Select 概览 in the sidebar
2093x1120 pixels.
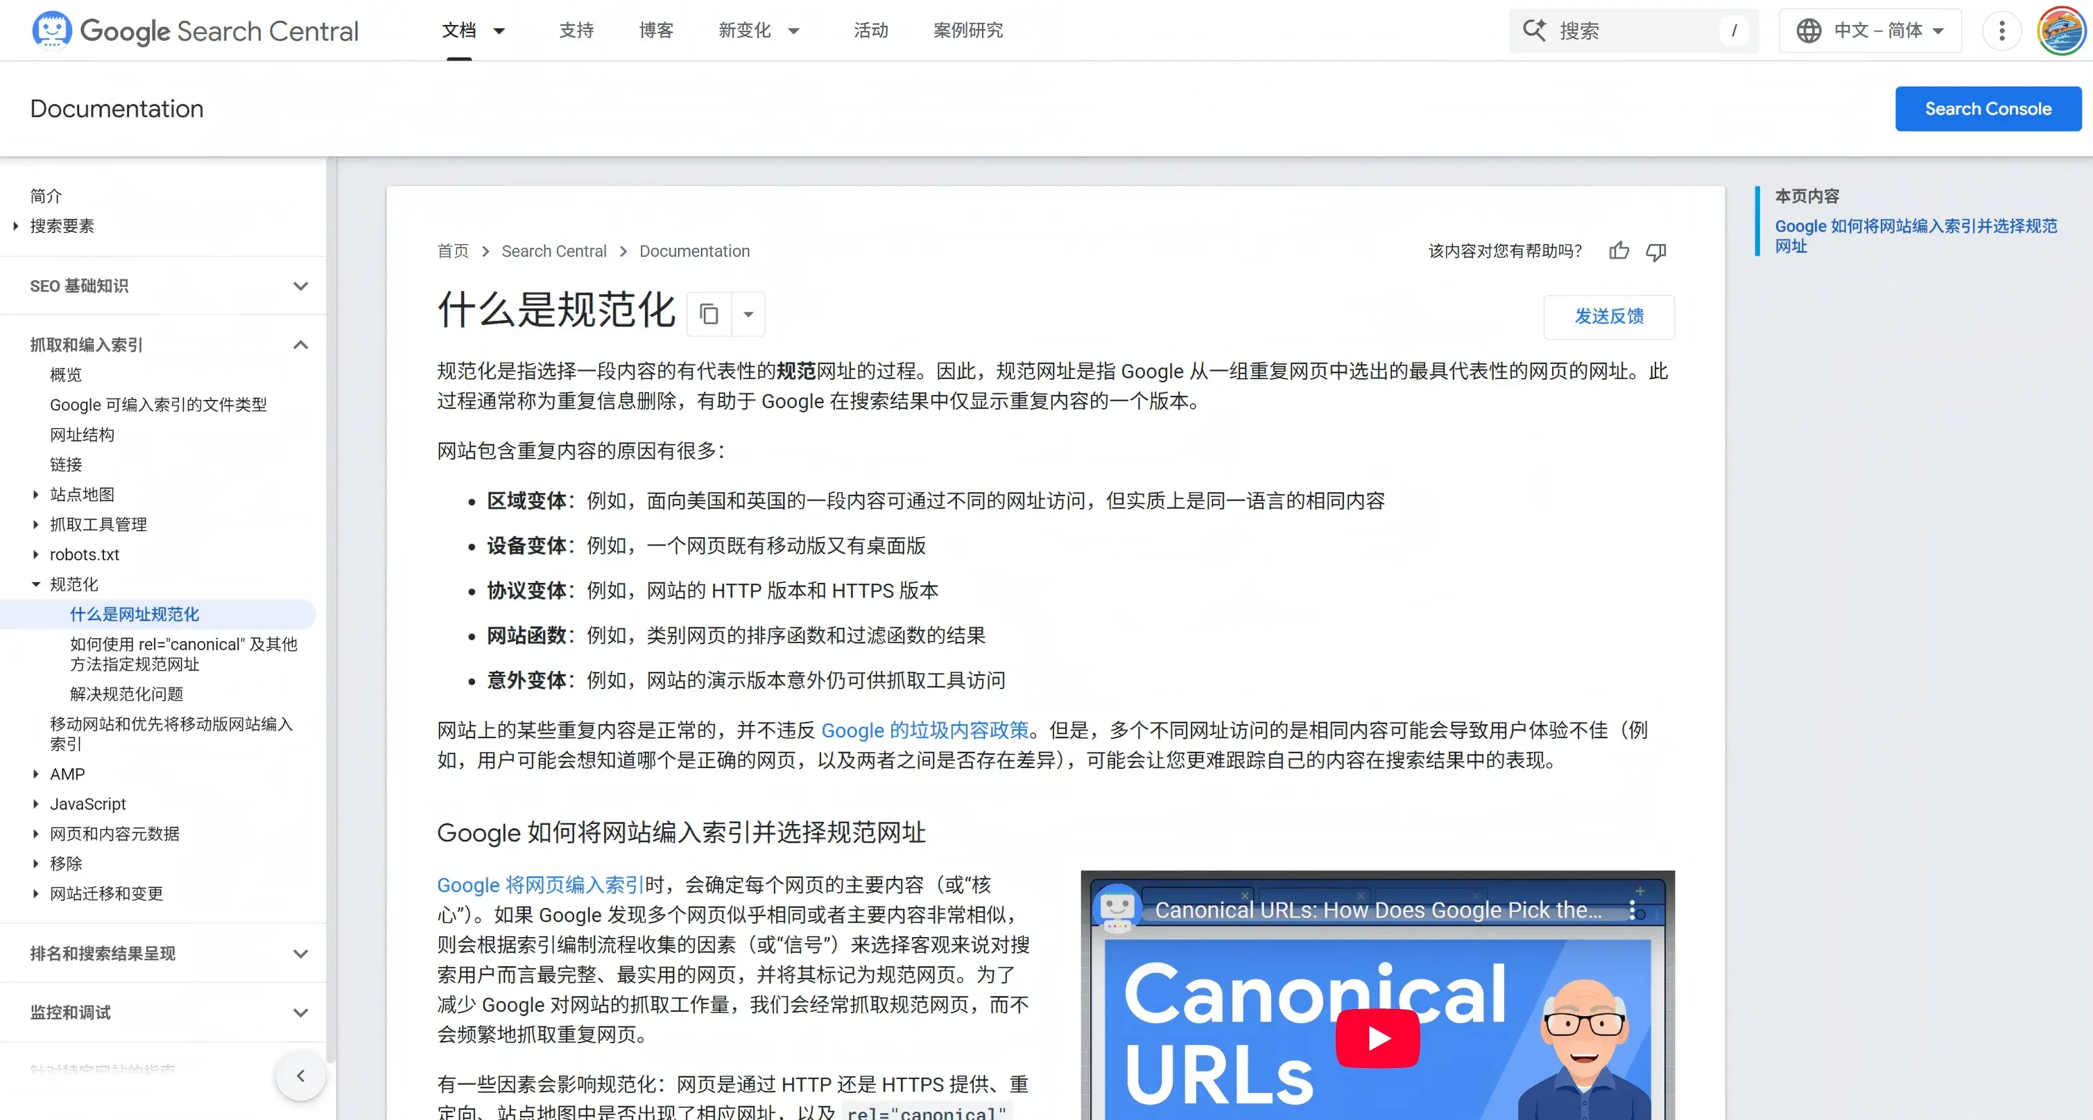[66, 374]
